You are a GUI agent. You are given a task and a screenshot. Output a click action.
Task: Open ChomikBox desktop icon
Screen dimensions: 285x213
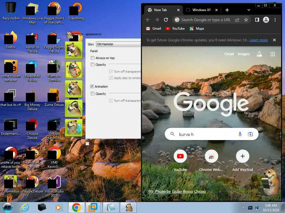(x=11, y=184)
